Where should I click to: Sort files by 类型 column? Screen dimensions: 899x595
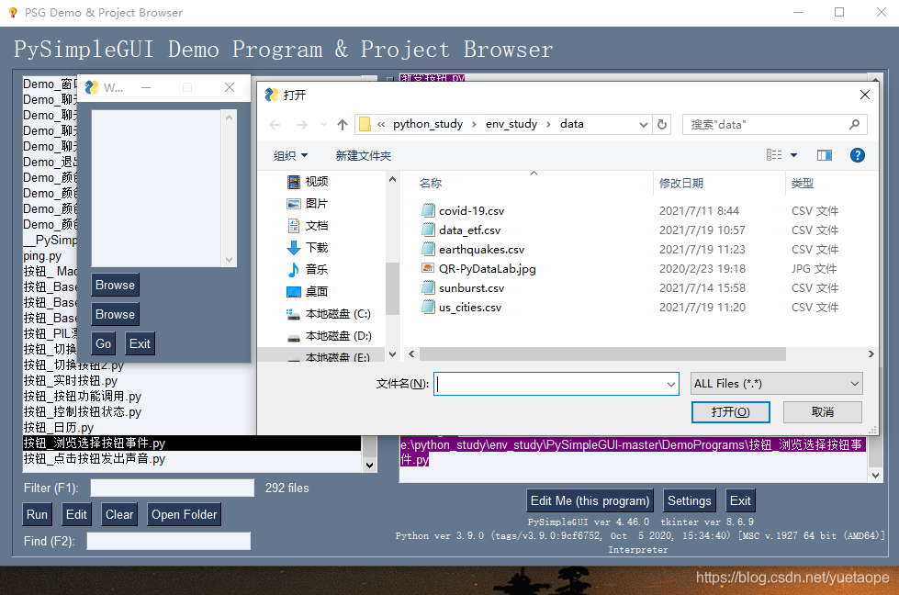[x=802, y=184]
